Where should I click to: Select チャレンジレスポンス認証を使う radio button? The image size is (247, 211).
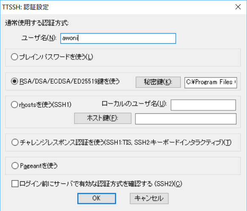click(x=15, y=142)
